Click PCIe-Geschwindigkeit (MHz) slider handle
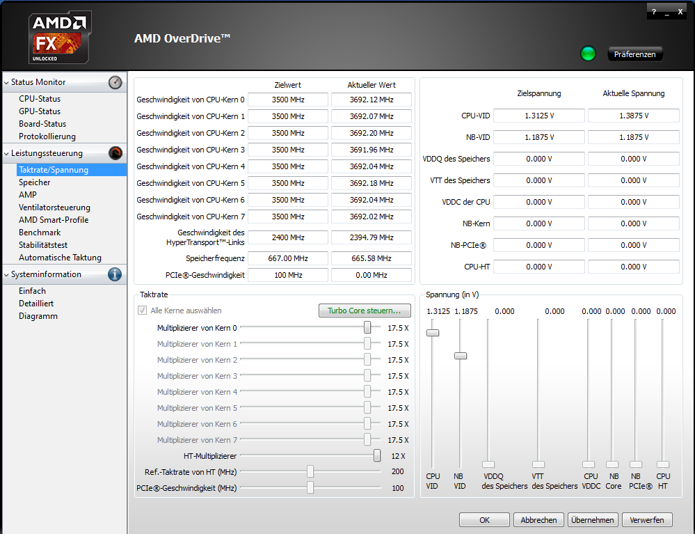Image resolution: width=695 pixels, height=534 pixels. pos(310,487)
